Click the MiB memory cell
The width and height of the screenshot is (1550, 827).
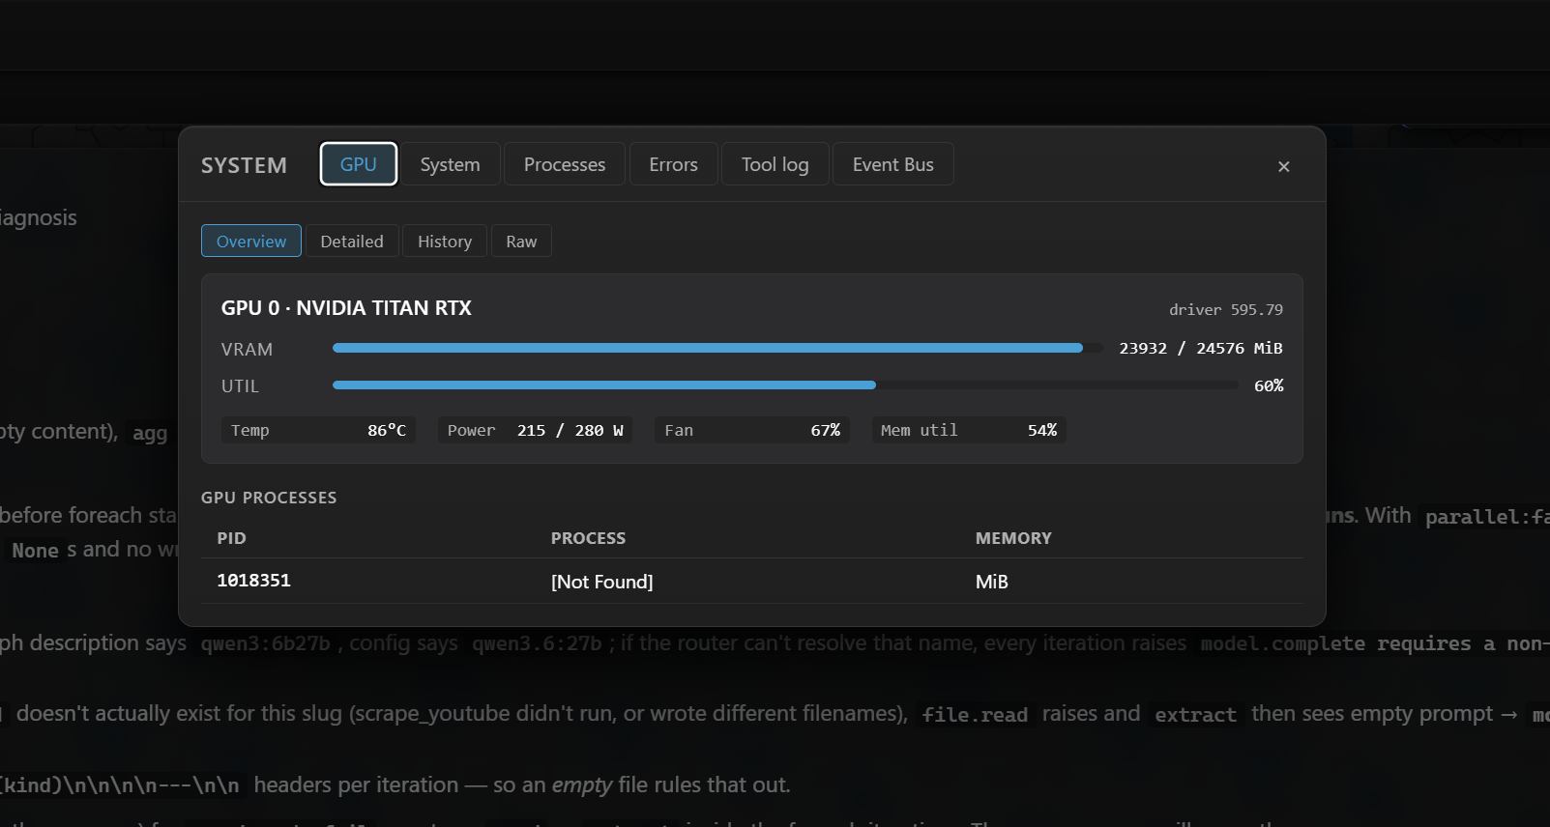click(992, 582)
